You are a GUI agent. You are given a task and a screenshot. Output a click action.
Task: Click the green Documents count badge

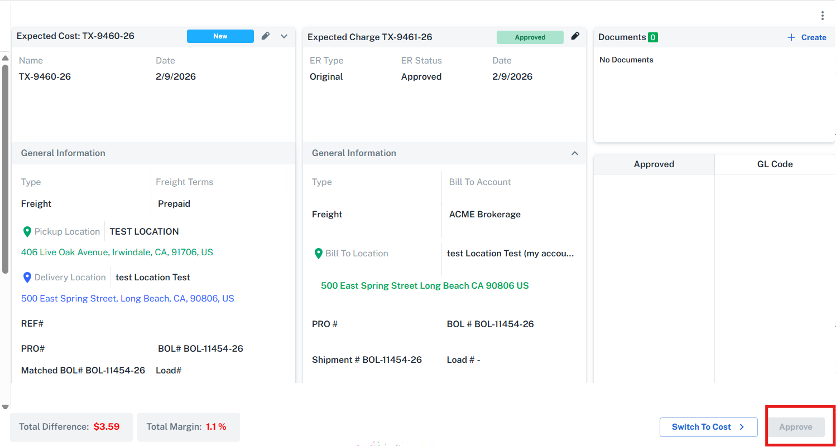(x=652, y=37)
